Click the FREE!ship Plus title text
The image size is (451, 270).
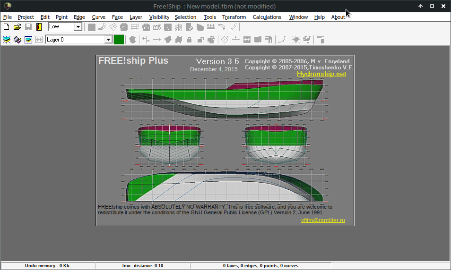(x=133, y=60)
